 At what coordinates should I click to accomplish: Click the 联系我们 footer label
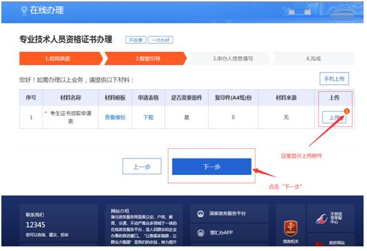click(35, 215)
